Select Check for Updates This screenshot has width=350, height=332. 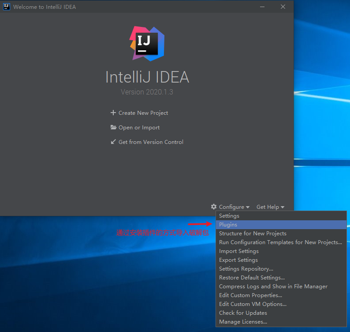(x=281, y=313)
